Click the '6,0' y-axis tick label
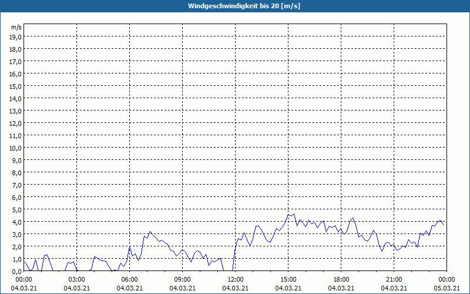The width and height of the screenshot is (470, 294). (16, 198)
